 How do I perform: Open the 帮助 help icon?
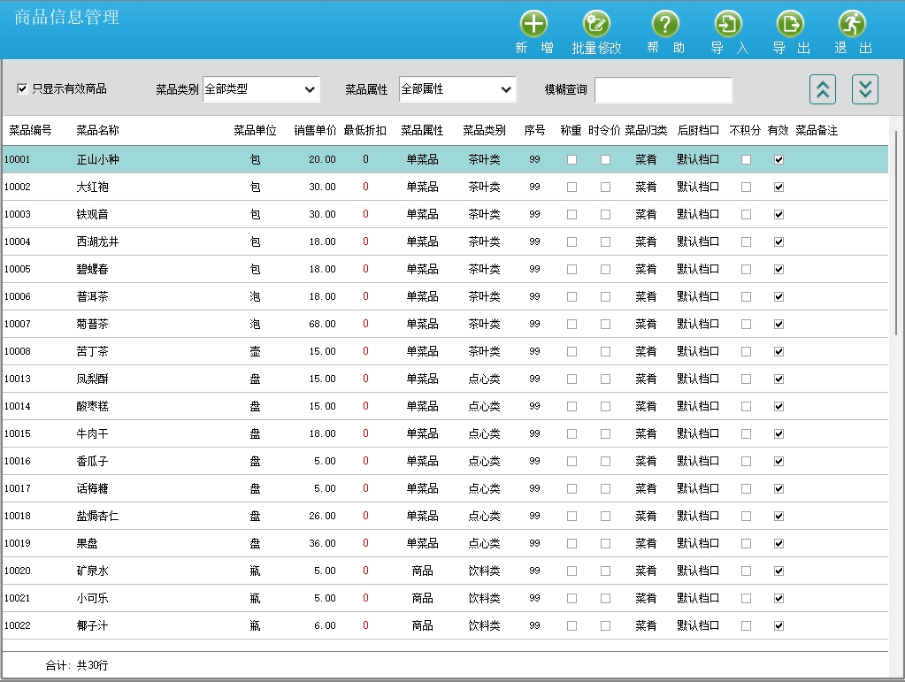pyautogui.click(x=665, y=25)
